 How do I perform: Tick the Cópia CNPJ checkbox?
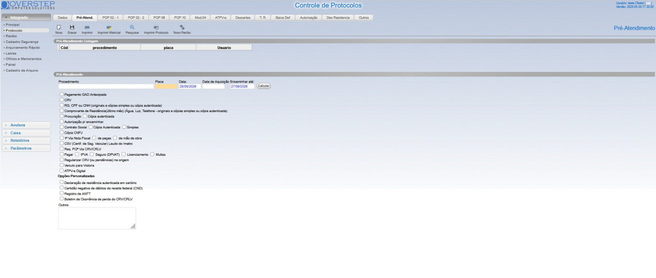[61, 132]
